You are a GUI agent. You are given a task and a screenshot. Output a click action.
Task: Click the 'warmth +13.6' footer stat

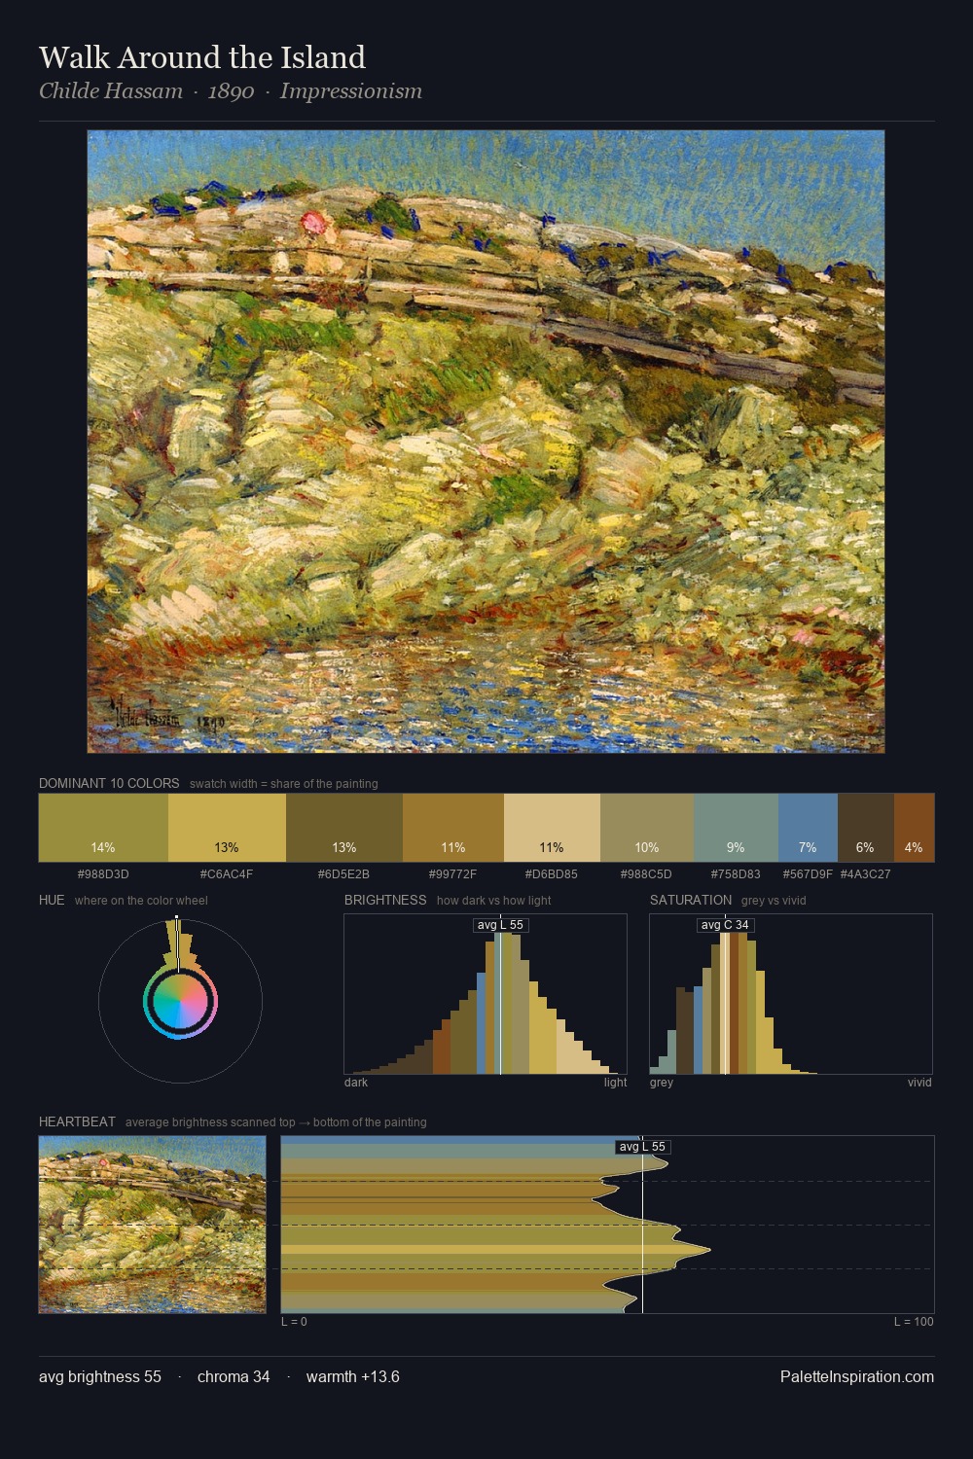[353, 1376]
